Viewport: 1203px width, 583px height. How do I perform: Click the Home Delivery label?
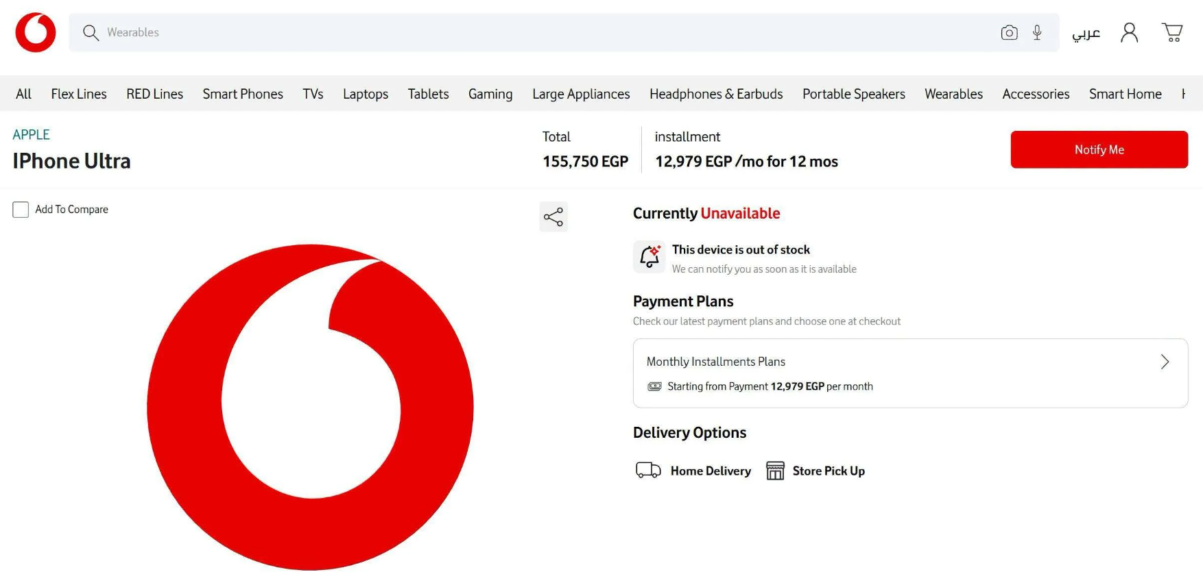pyautogui.click(x=711, y=471)
